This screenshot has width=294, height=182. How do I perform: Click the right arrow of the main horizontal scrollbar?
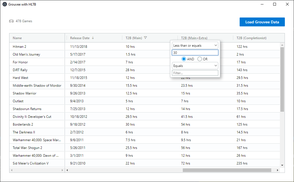[x=278, y=170]
